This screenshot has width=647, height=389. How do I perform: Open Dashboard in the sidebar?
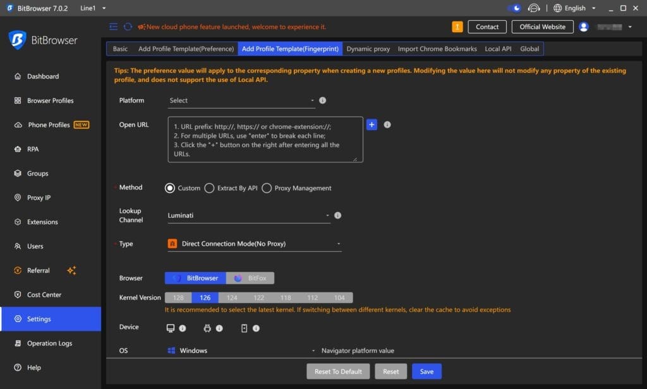pos(51,76)
